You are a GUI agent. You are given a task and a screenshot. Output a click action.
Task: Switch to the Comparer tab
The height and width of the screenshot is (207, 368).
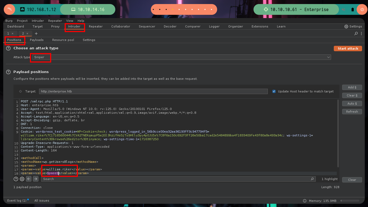(193, 26)
